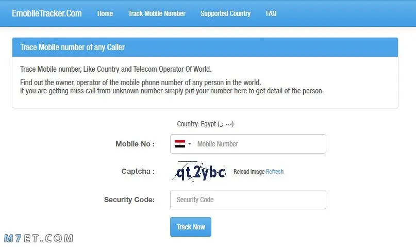Image resolution: width=416 pixels, height=247 pixels.
Task: Click the Refresh captcha link
Action: point(275,172)
